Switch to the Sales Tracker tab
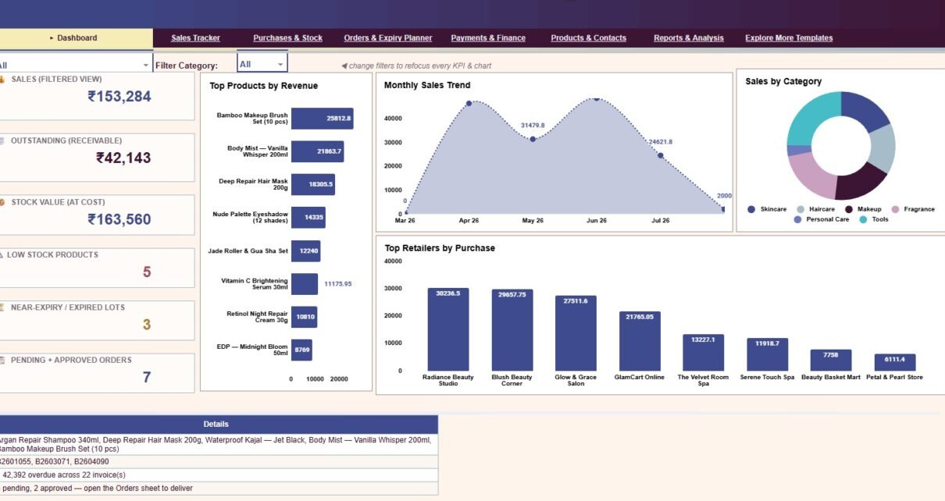 point(196,37)
